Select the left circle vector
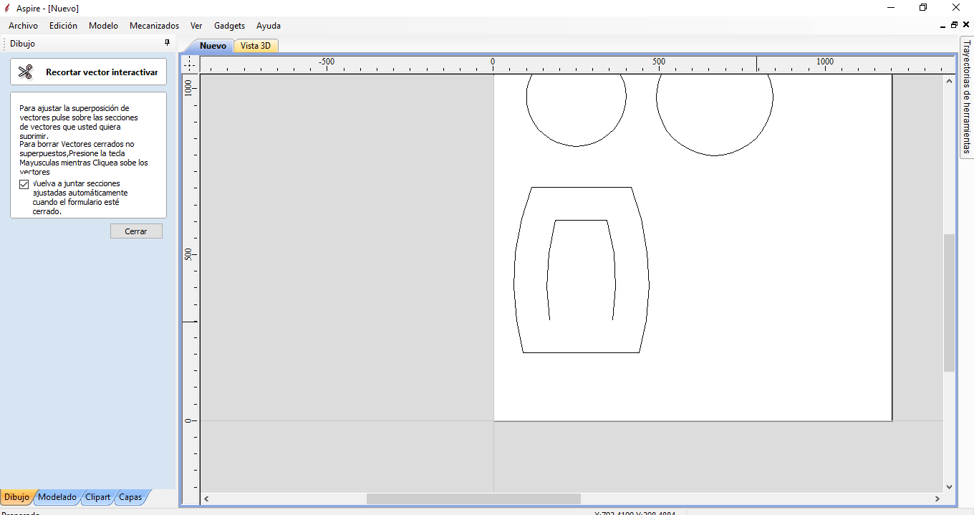The image size is (974, 515). (577, 146)
